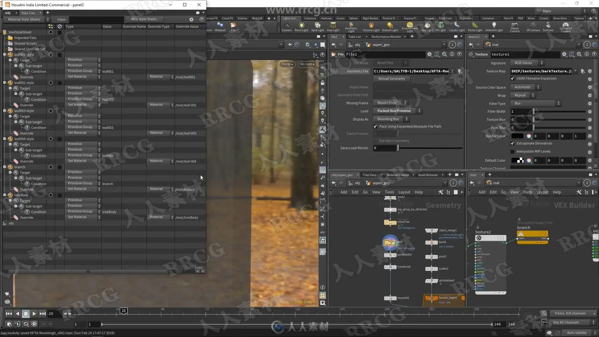Open the Load Packed Disk Primitive dropdown

click(397, 111)
